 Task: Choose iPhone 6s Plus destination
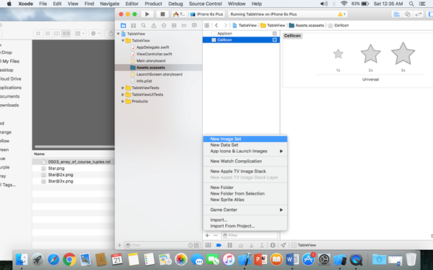point(207,14)
